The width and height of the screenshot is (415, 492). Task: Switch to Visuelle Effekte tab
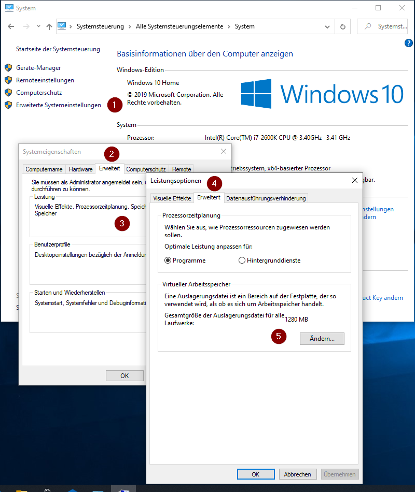[x=172, y=198]
